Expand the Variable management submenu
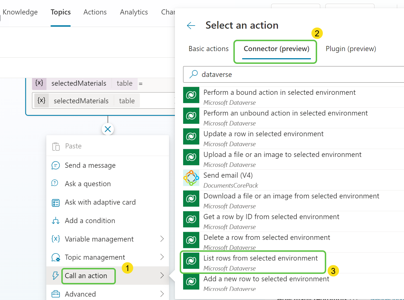404x300 pixels. coord(162,239)
